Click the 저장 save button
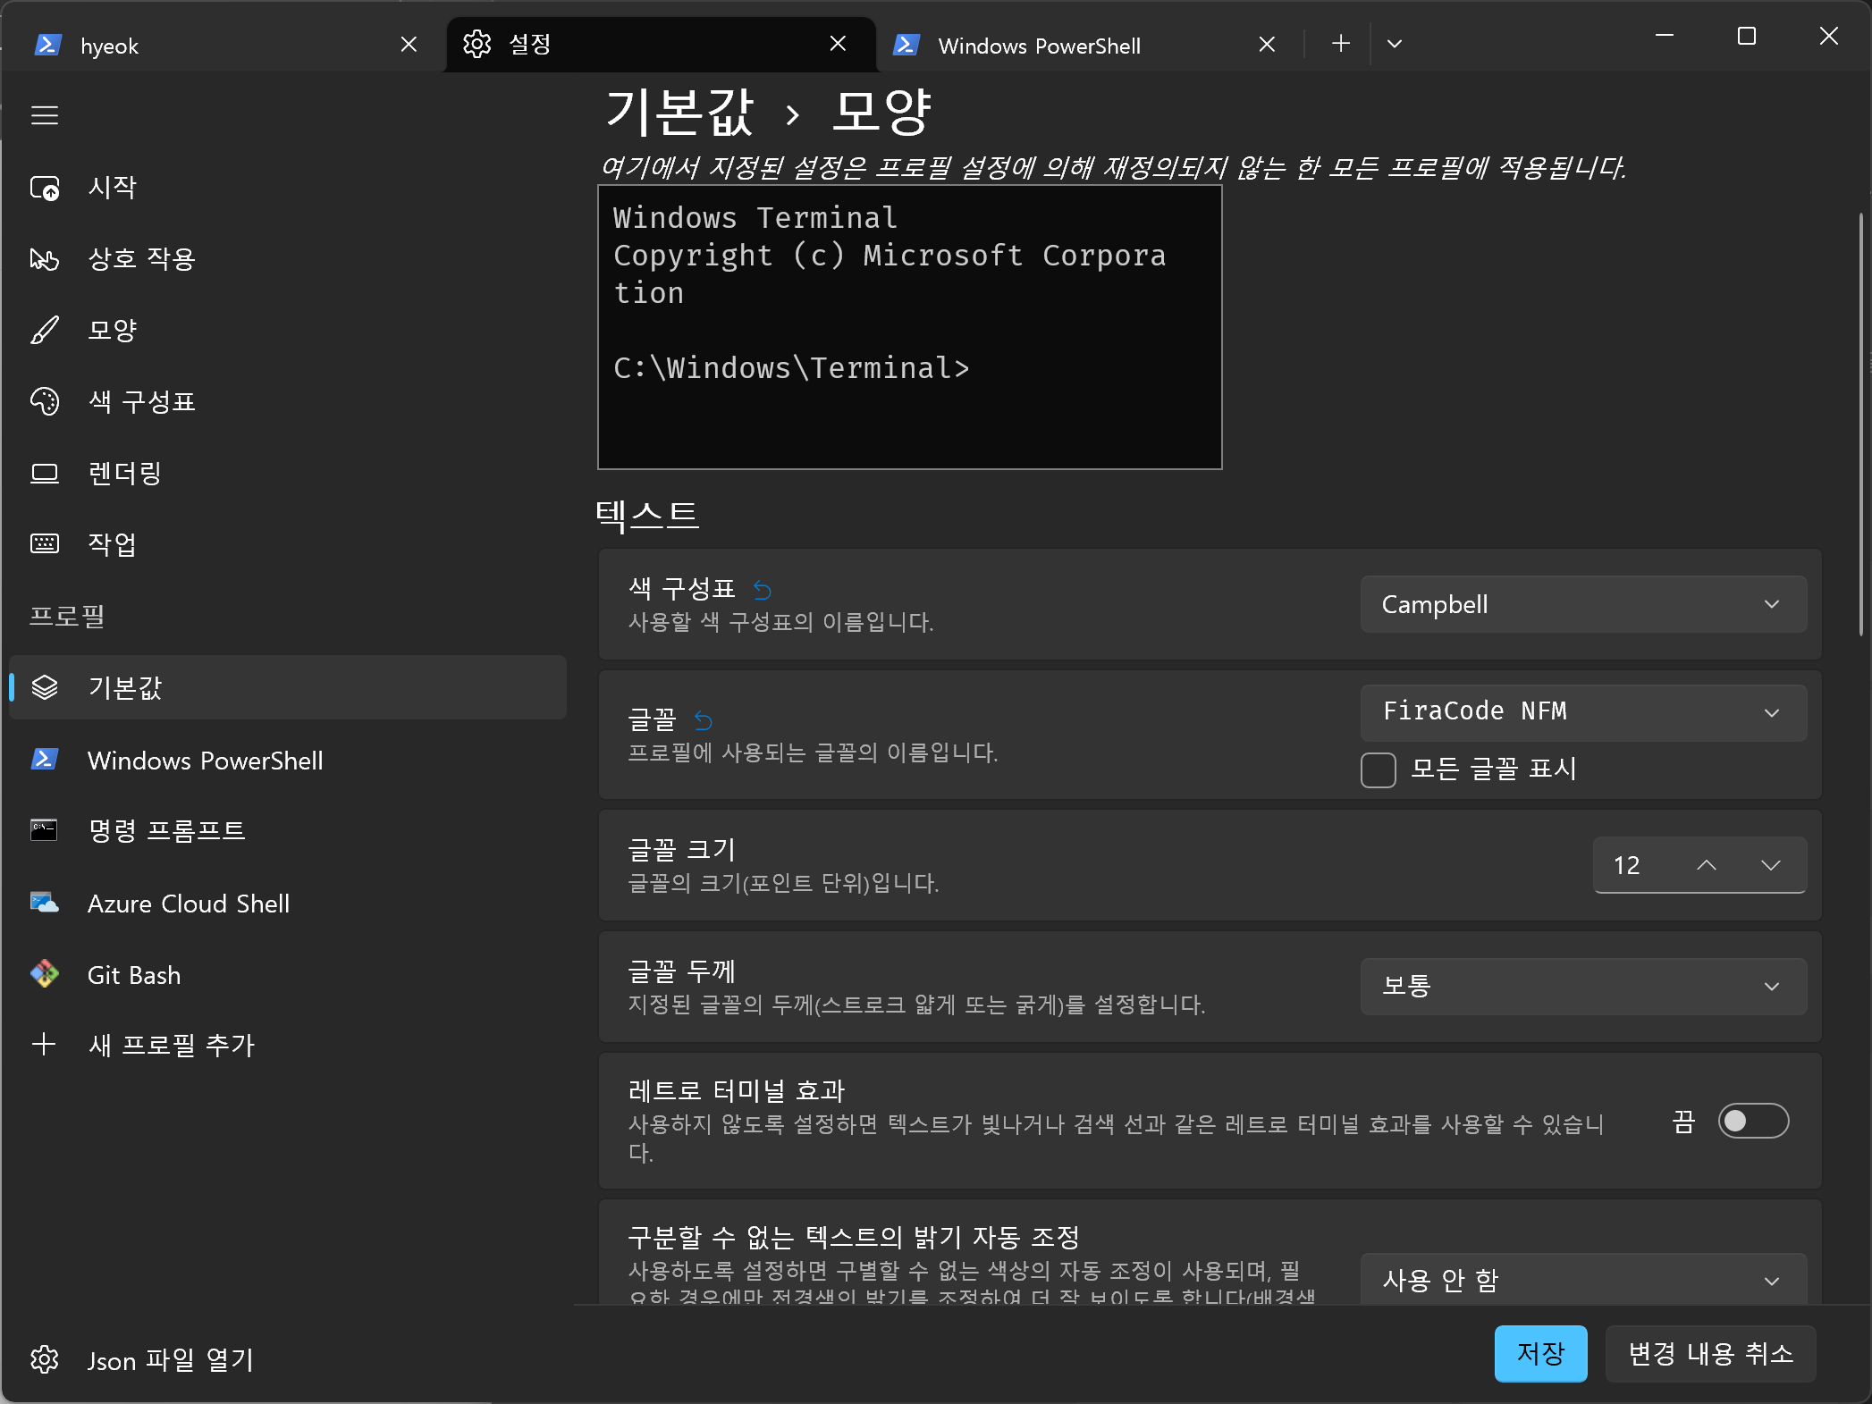This screenshot has height=1404, width=1872. tap(1539, 1354)
